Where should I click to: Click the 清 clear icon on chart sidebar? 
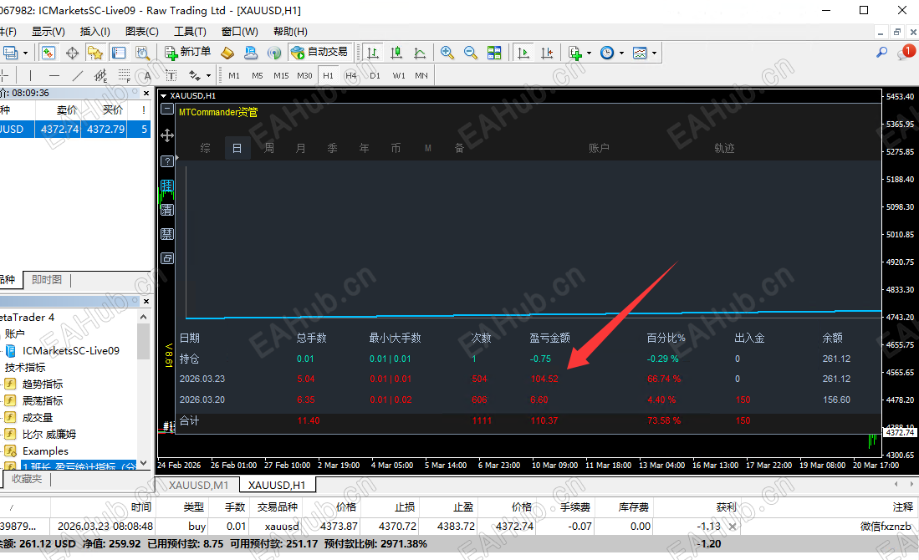tap(167, 210)
